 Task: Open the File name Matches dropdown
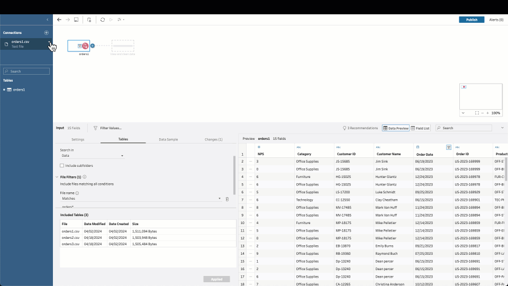coord(141,199)
